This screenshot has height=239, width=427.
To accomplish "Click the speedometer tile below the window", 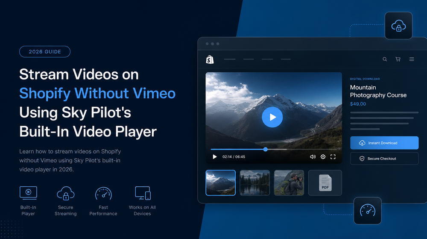I will (367, 211).
